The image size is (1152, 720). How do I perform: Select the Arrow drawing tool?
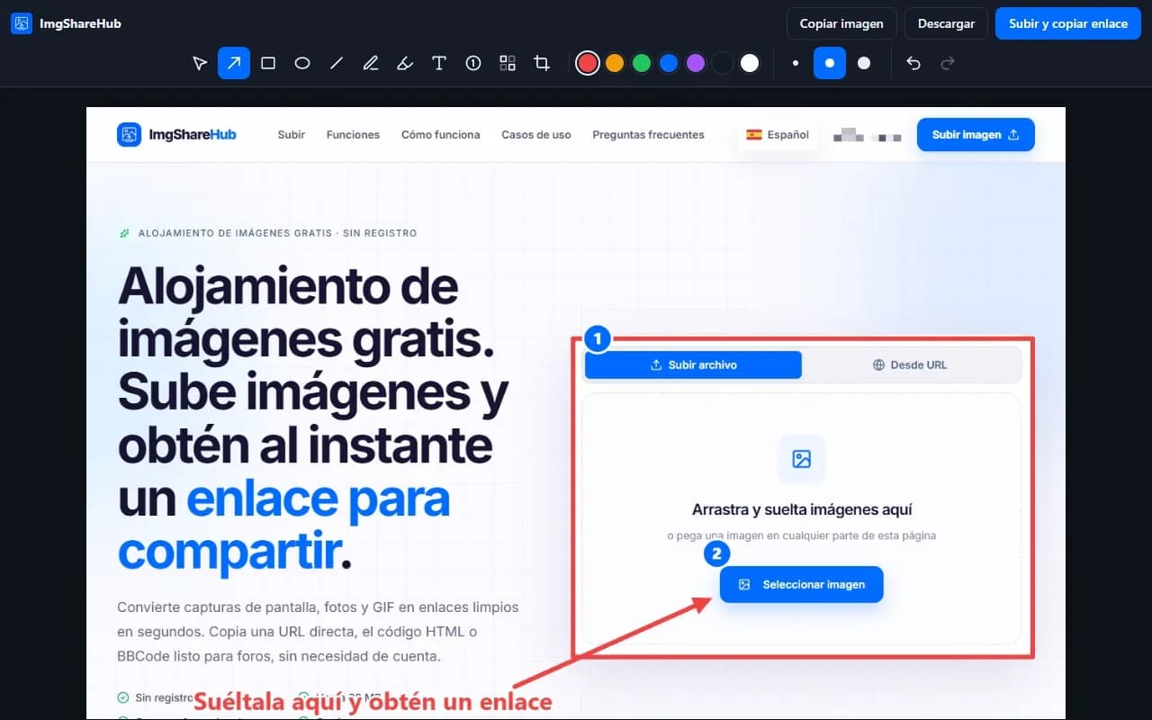[x=234, y=63]
